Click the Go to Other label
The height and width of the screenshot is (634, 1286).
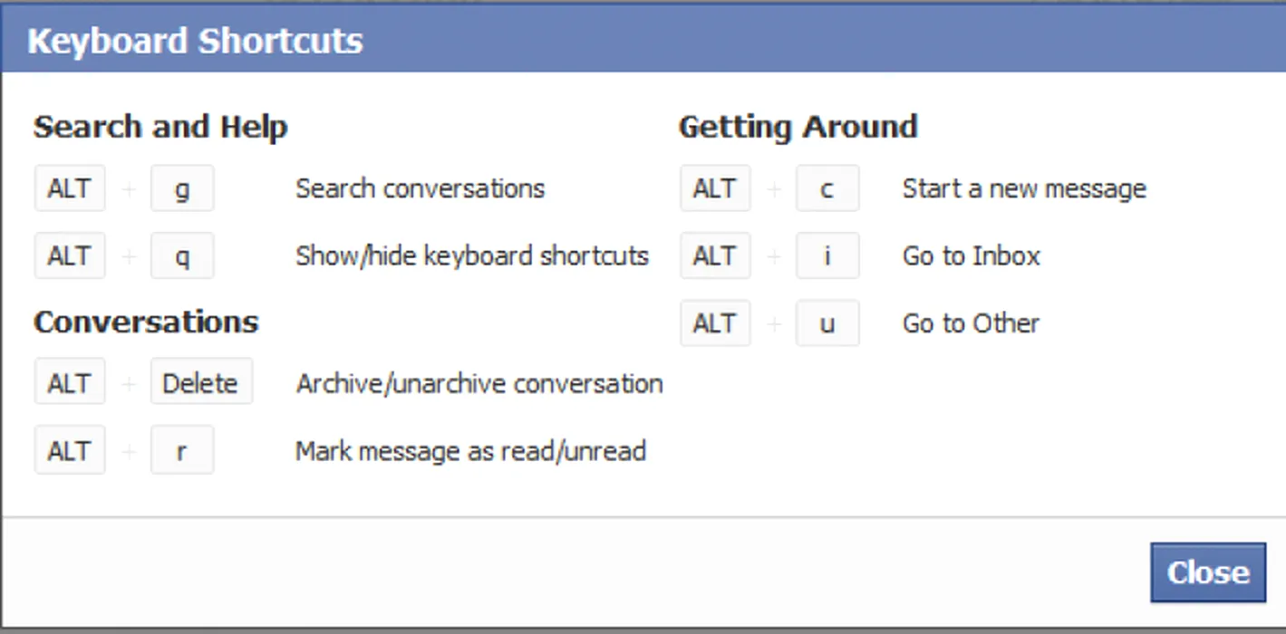970,323
